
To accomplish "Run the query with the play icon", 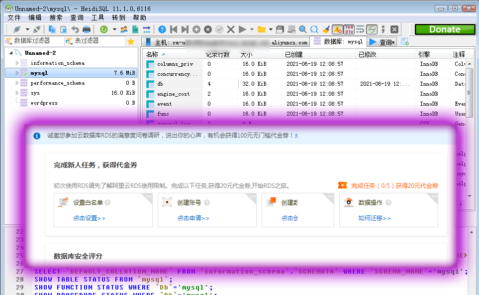I will click(242, 29).
